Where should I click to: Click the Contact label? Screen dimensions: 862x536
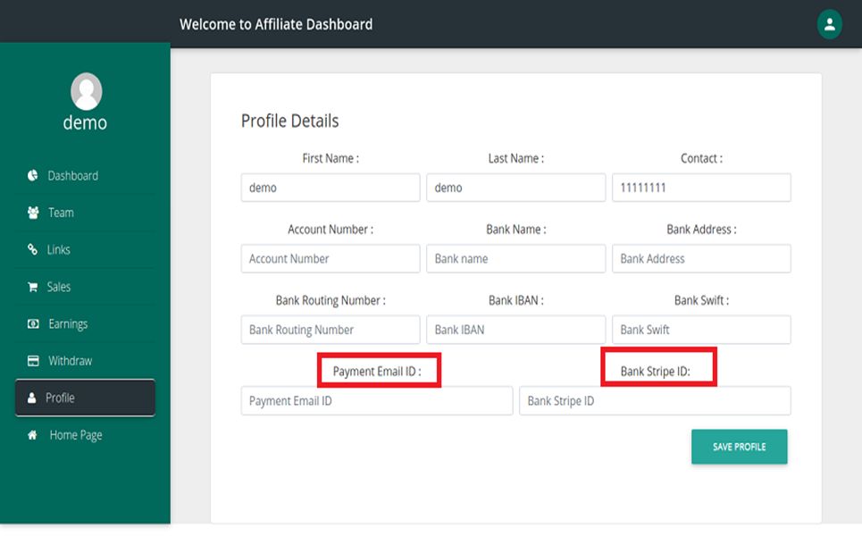[x=701, y=158]
